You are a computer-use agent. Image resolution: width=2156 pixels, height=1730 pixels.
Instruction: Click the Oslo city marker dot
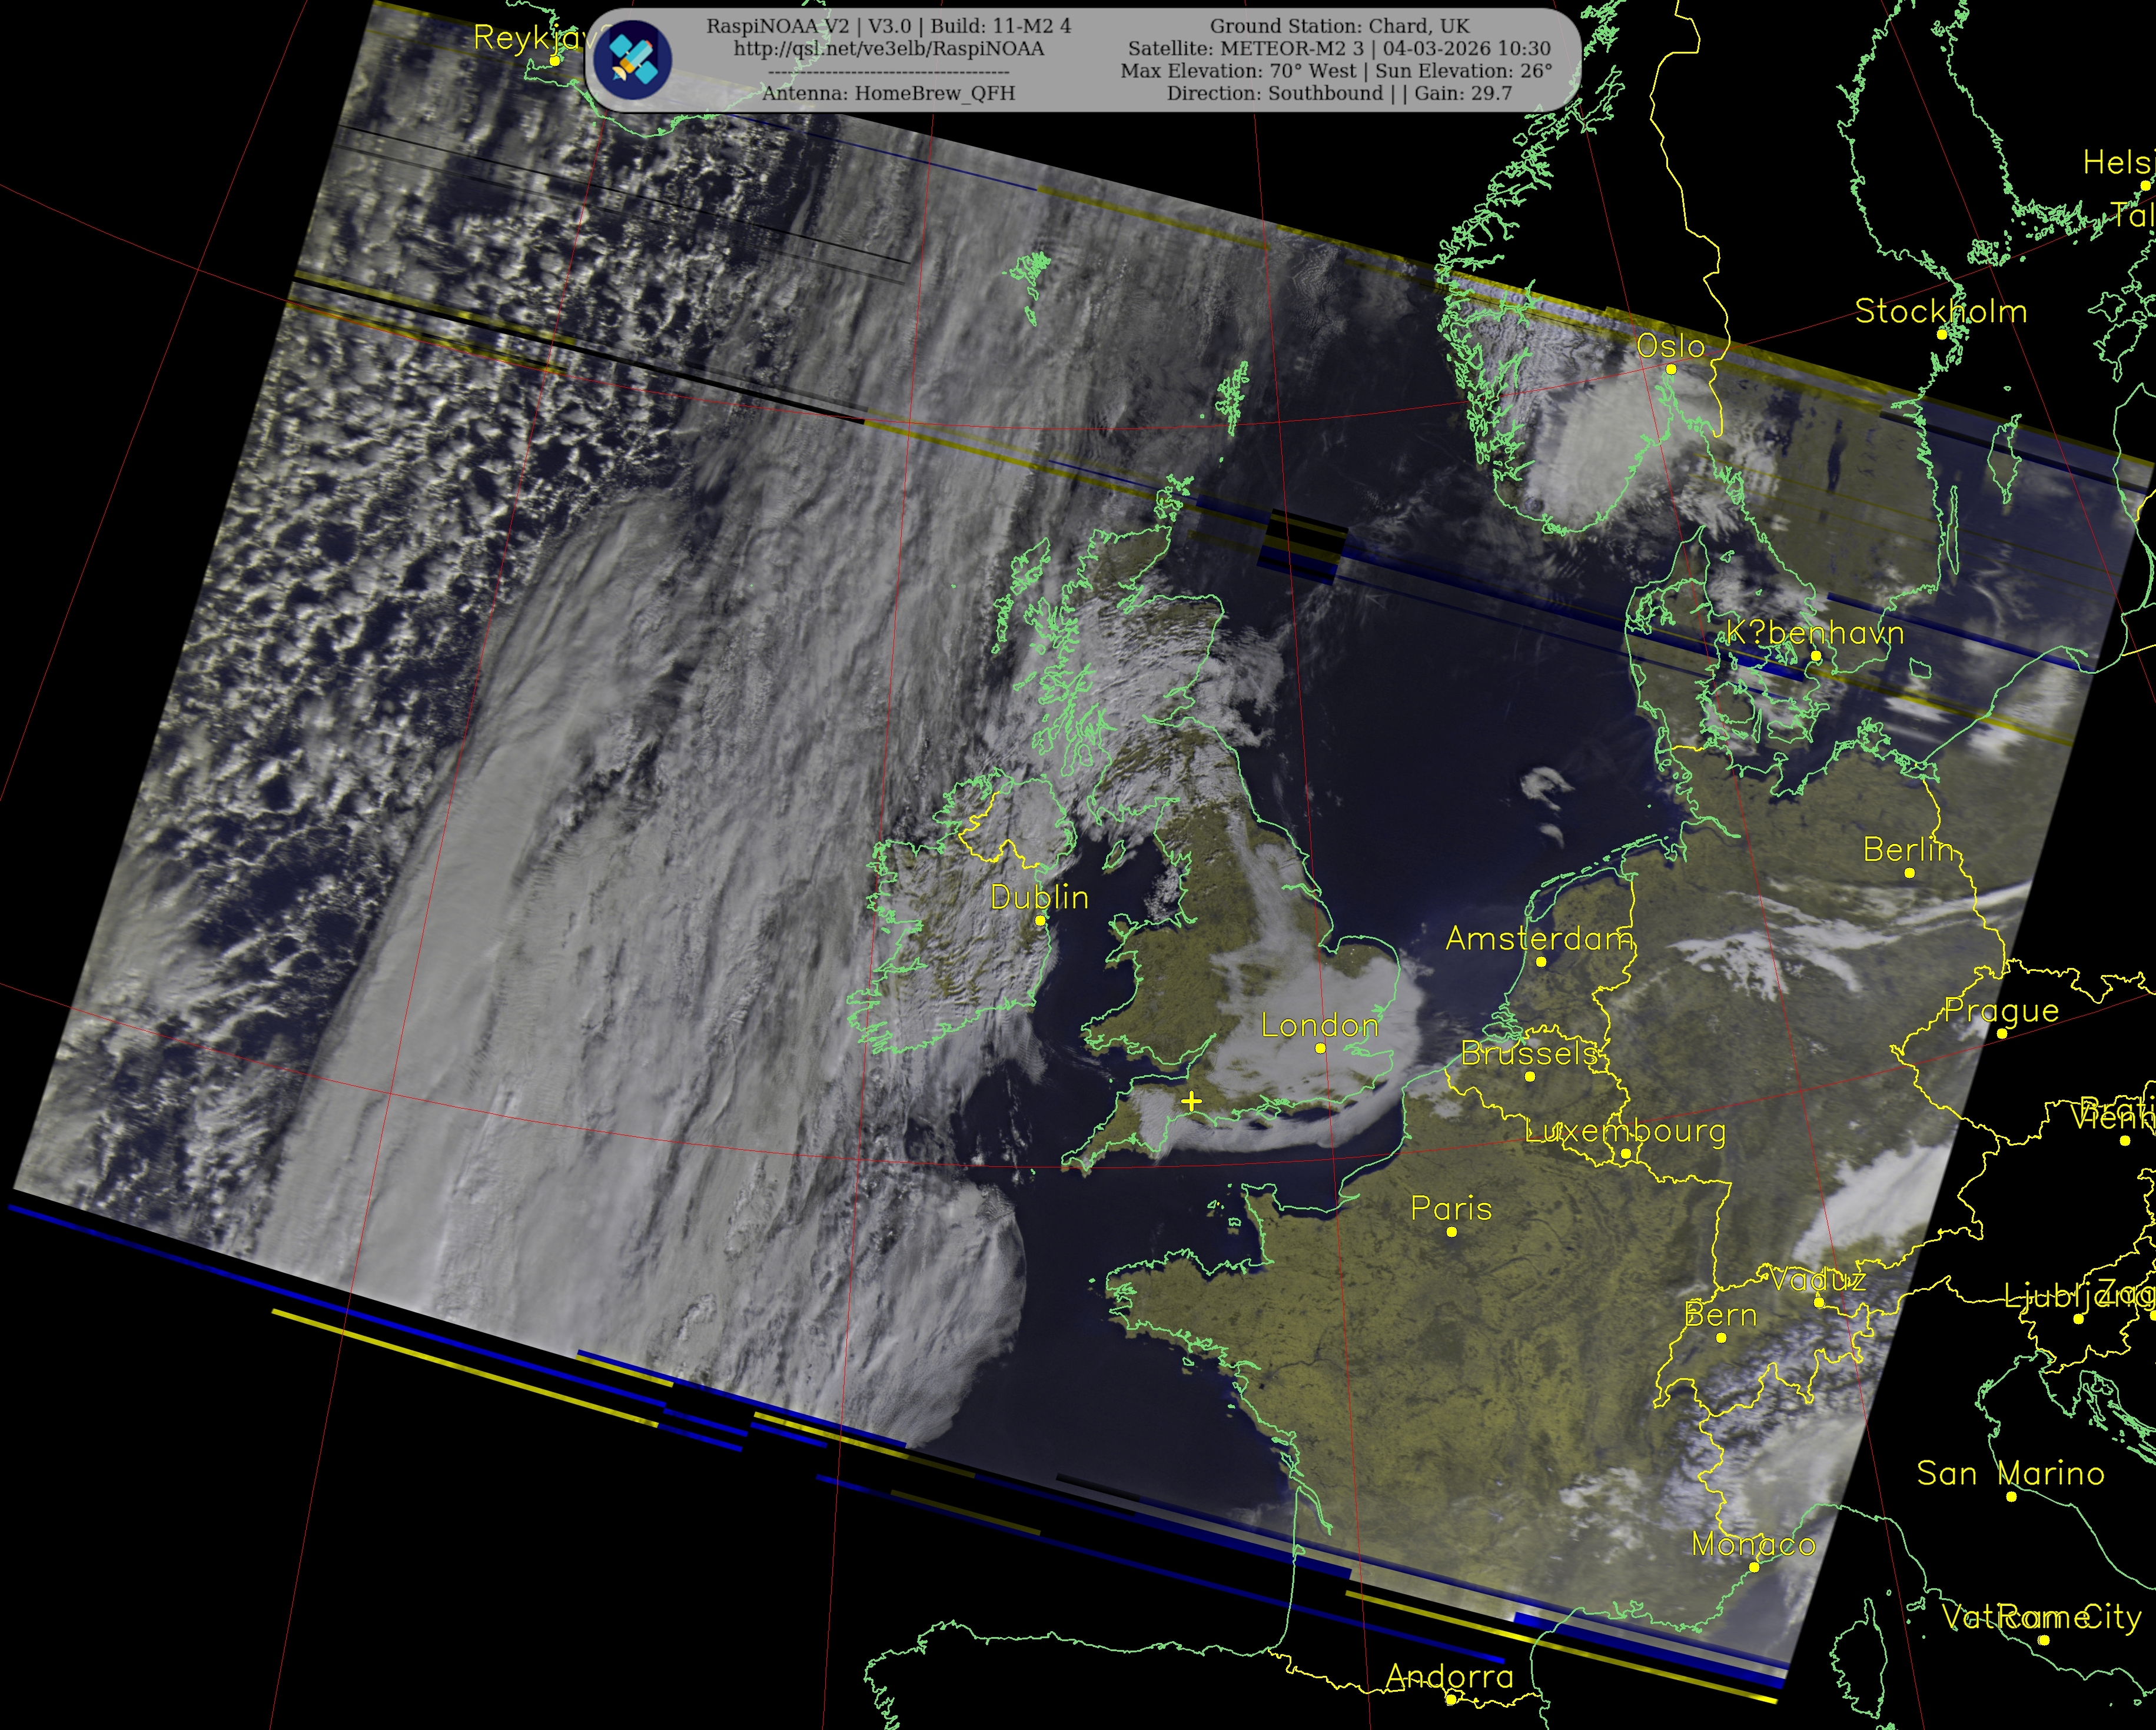[1670, 369]
